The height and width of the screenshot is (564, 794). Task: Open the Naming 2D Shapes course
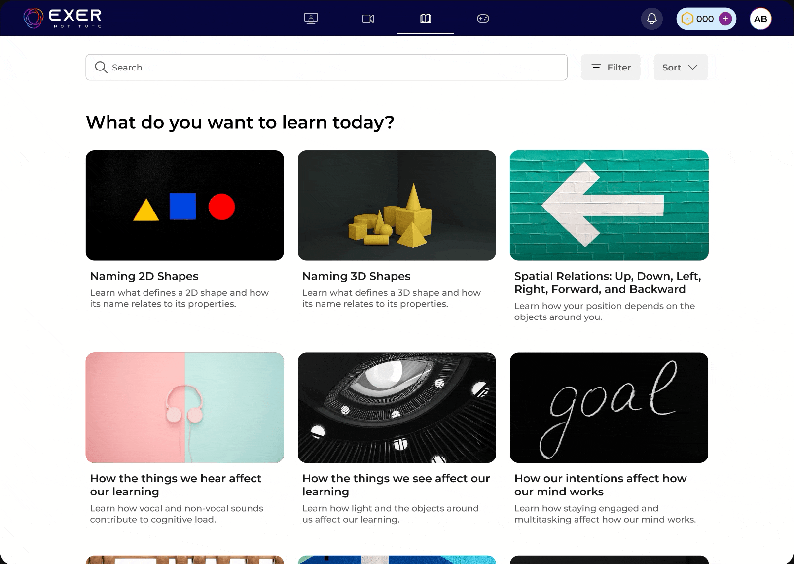pyautogui.click(x=184, y=205)
